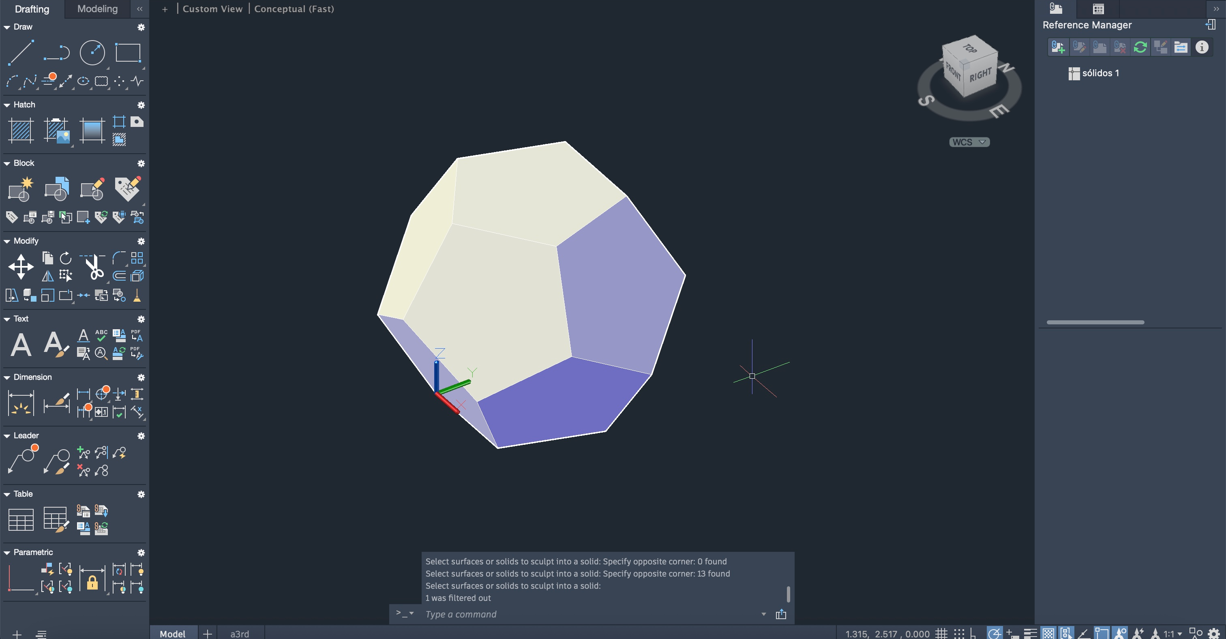The width and height of the screenshot is (1226, 639).
Task: Click the Conceptual (Fast) visual style label
Action: (x=294, y=9)
